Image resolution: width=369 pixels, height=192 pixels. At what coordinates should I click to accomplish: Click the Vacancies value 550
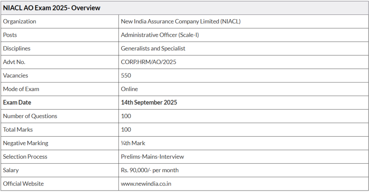click(x=126, y=76)
